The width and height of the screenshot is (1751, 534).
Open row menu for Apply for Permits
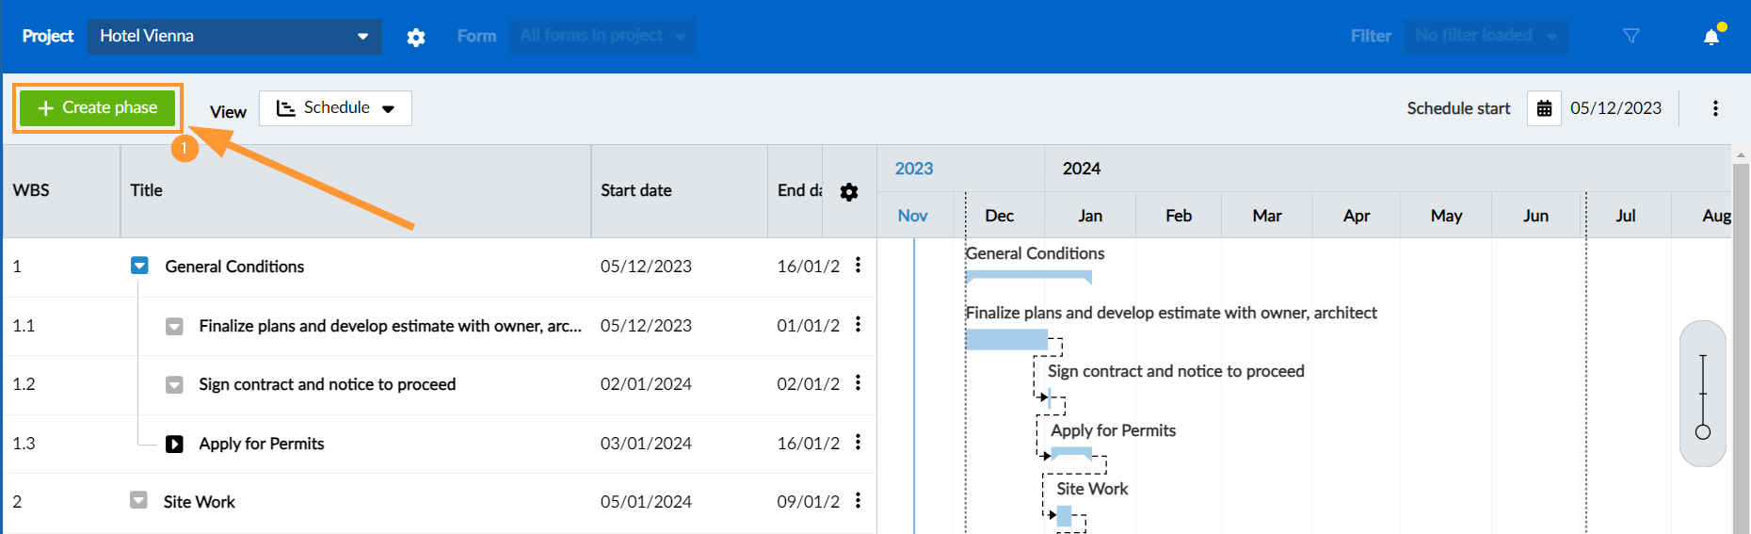click(858, 443)
